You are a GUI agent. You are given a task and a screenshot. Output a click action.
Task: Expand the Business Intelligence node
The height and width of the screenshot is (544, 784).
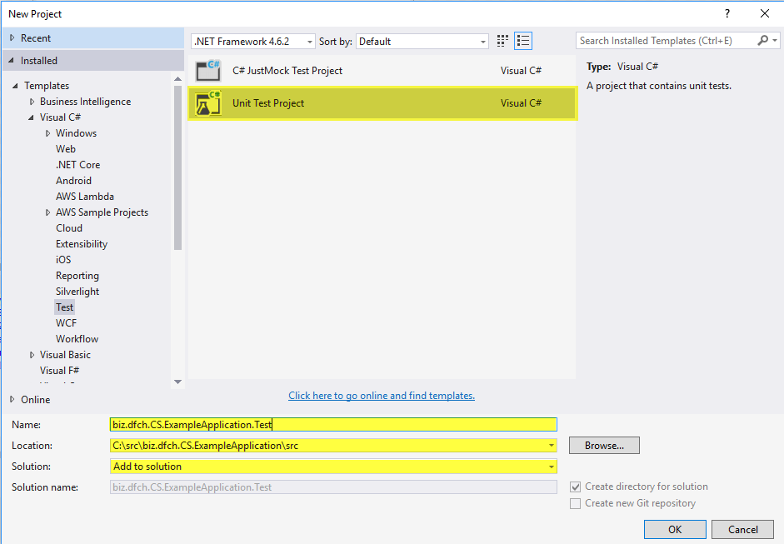(x=32, y=102)
